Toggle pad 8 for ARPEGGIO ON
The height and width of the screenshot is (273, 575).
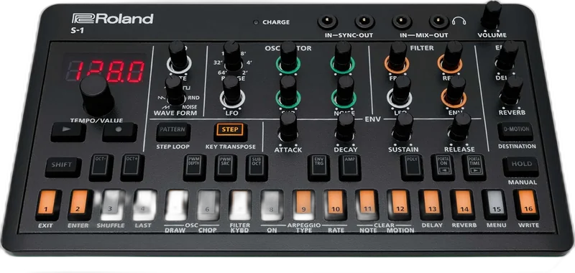tap(272, 205)
